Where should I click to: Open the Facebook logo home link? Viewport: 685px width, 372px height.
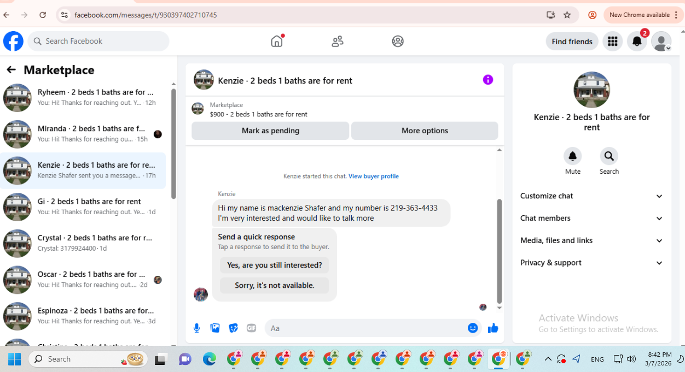click(13, 41)
